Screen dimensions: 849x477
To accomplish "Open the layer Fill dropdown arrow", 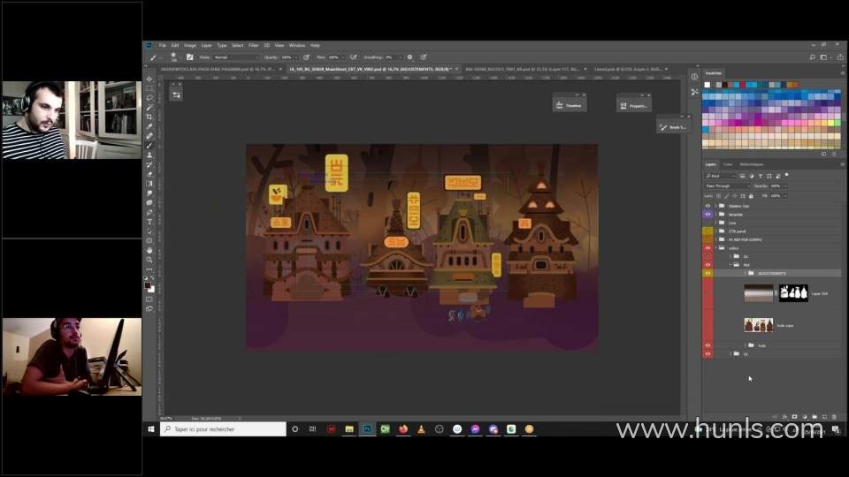I will click(784, 196).
